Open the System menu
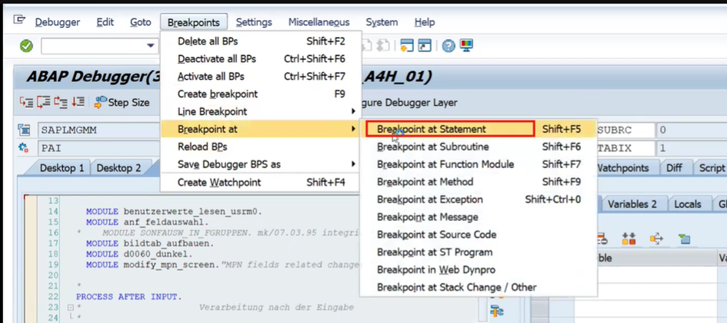 [382, 22]
